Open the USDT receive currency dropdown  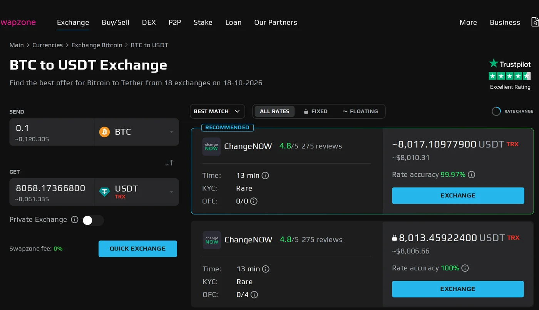tap(137, 192)
